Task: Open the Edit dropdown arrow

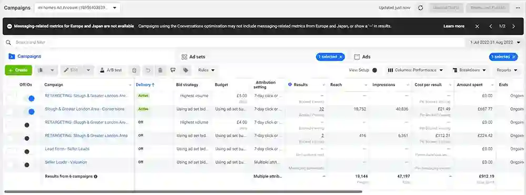Action: click(88, 70)
